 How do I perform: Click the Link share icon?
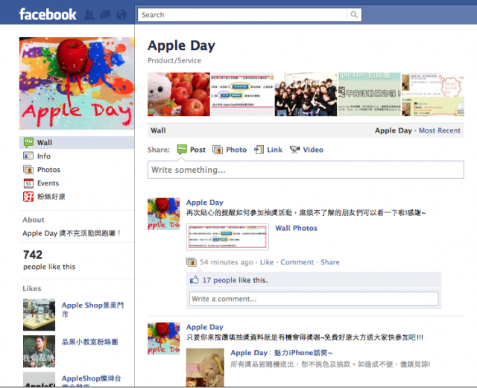tap(259, 150)
